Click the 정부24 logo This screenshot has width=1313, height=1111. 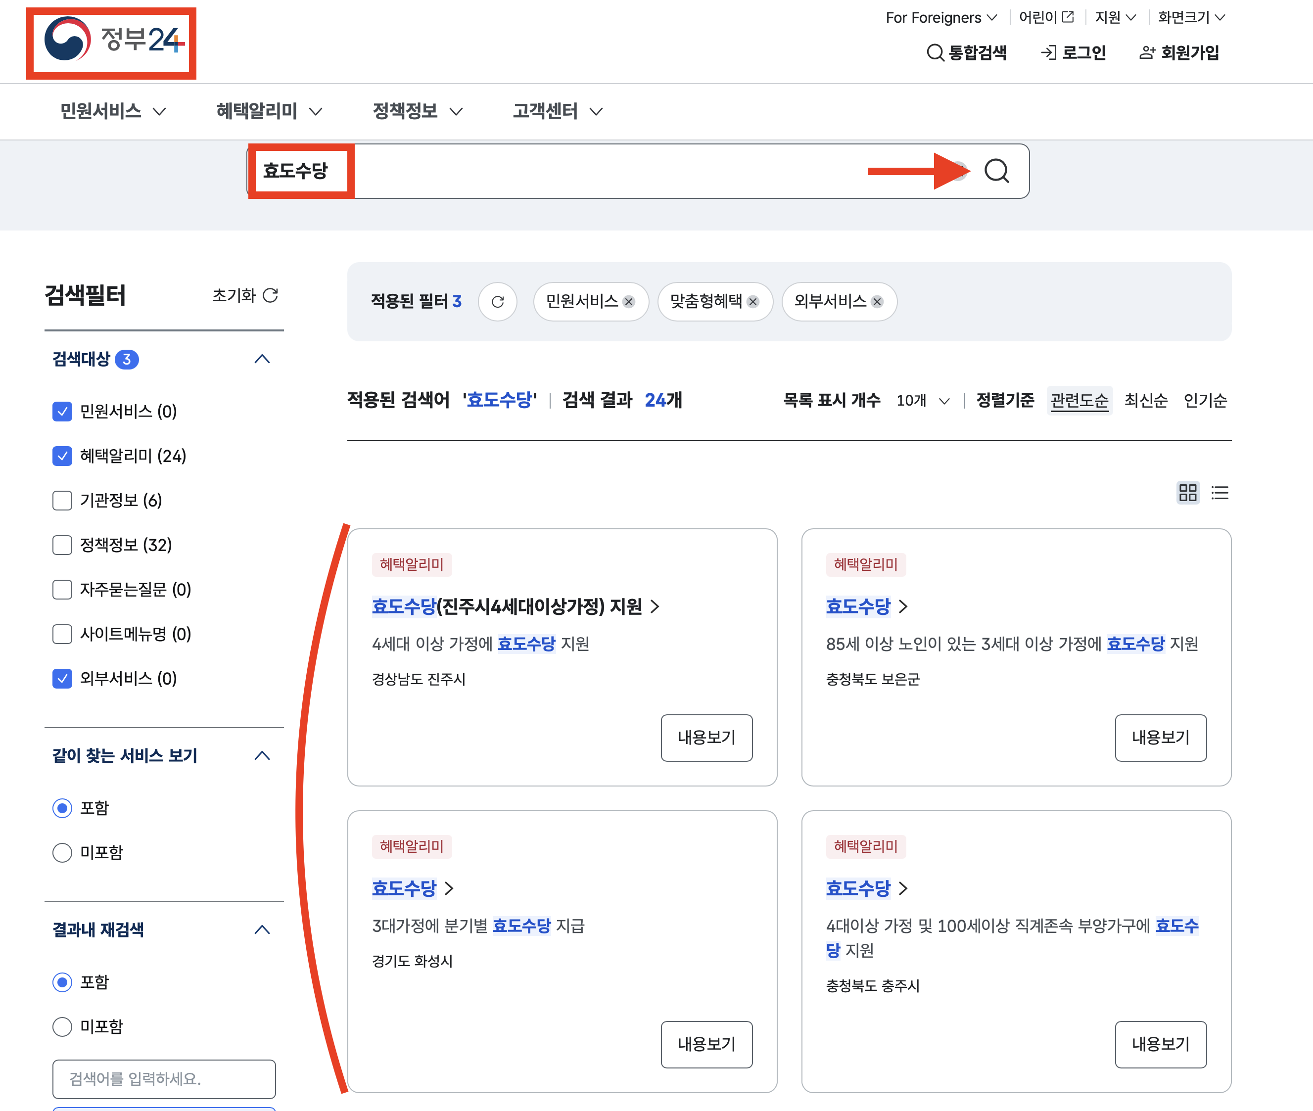pyautogui.click(x=112, y=42)
